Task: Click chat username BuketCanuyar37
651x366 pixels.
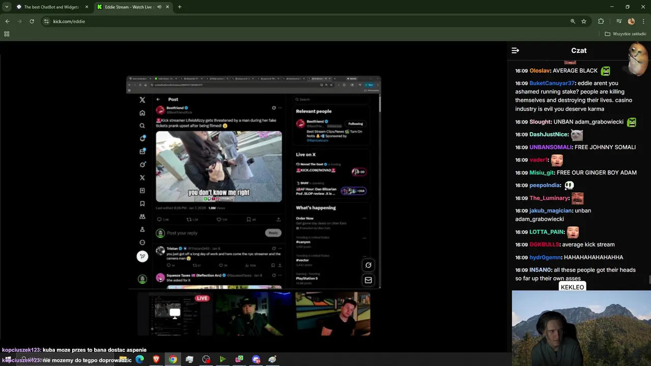Action: tap(552, 83)
